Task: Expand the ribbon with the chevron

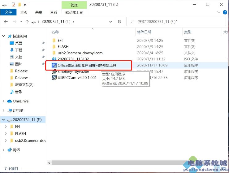Action: pos(218,12)
